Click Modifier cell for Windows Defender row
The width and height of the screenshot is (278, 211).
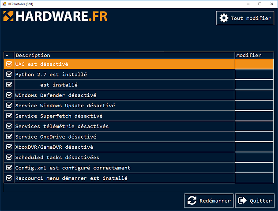(254, 95)
